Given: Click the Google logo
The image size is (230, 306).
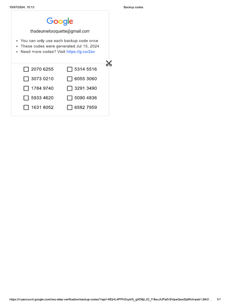Looking at the screenshot, I should pyautogui.click(x=60, y=22).
